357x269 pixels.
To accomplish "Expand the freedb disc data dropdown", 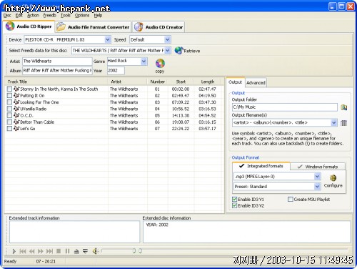I will pos(168,50).
